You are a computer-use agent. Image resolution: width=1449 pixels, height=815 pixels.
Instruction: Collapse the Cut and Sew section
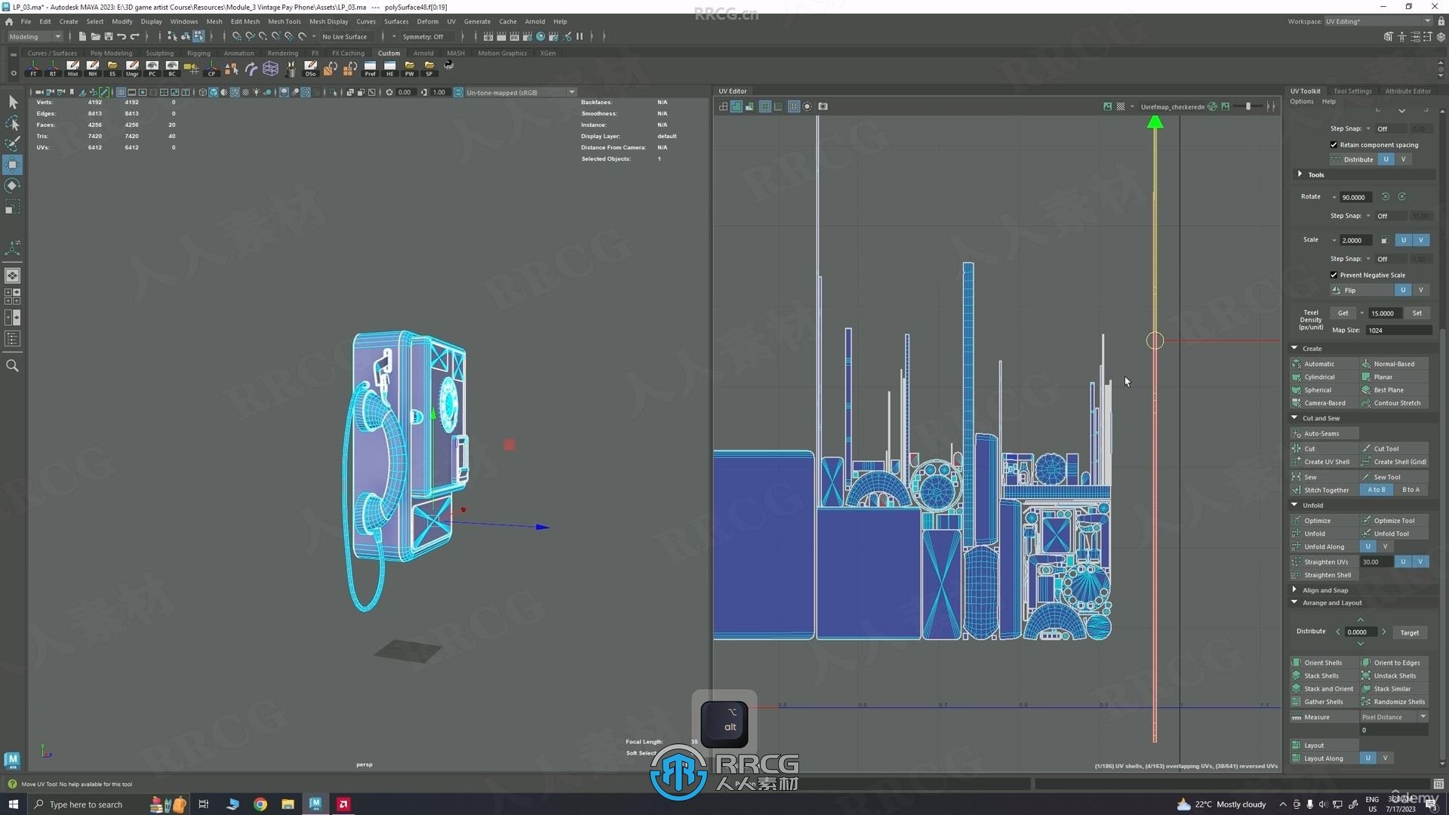pos(1294,417)
